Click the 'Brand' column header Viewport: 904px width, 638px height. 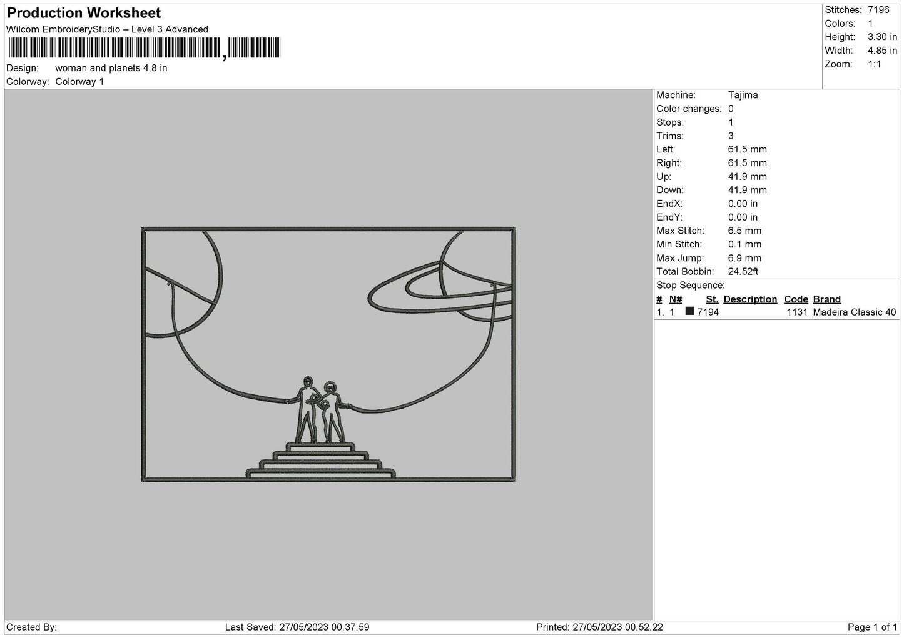826,299
